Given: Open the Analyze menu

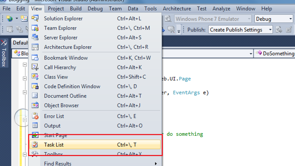Looking at the screenshot, I should pyautogui.click(x=222, y=9).
